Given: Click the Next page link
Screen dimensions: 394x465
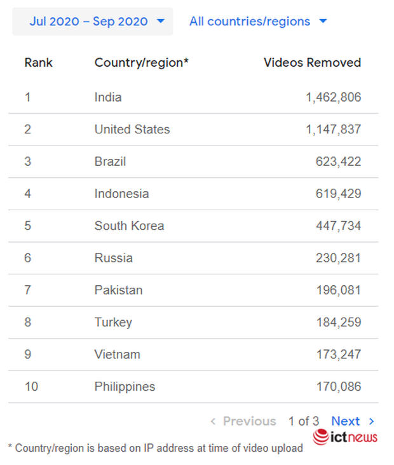Looking at the screenshot, I should click(345, 421).
